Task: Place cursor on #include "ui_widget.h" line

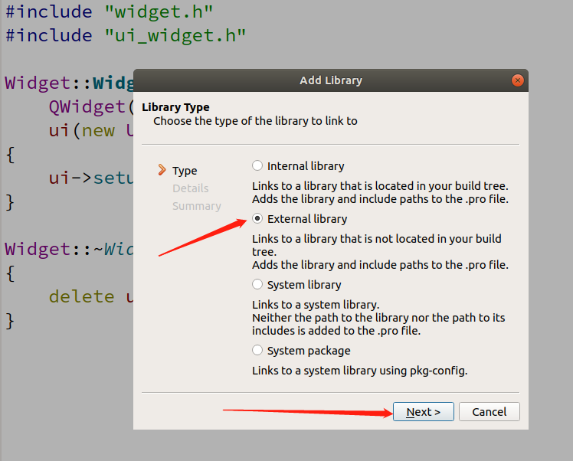Action: pyautogui.click(x=126, y=35)
